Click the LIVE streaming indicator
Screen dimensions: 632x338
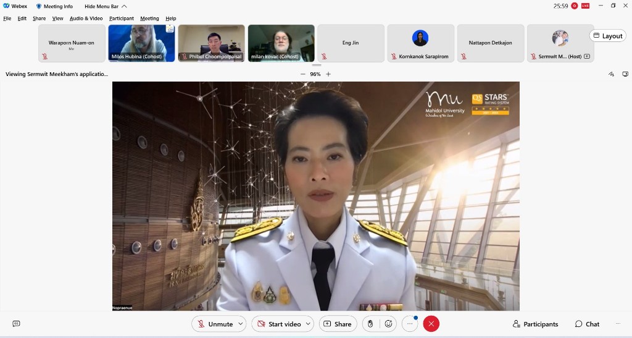pyautogui.click(x=585, y=6)
